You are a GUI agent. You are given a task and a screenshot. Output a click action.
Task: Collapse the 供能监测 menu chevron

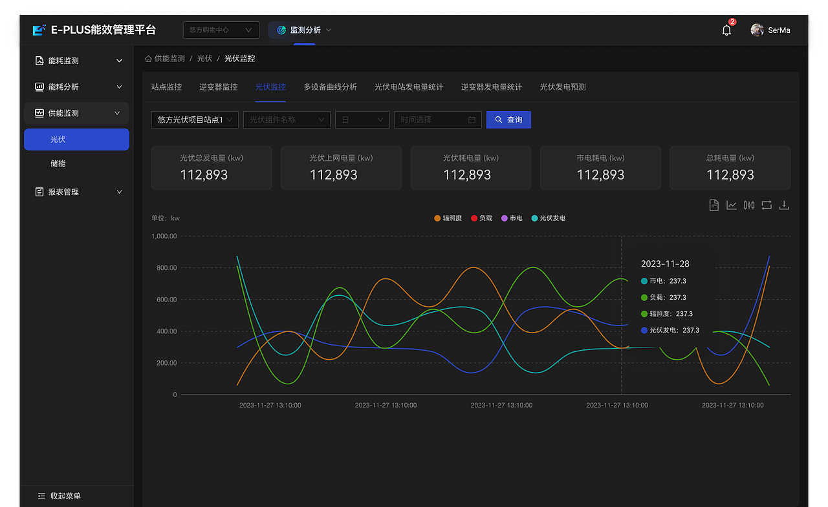pyautogui.click(x=117, y=113)
